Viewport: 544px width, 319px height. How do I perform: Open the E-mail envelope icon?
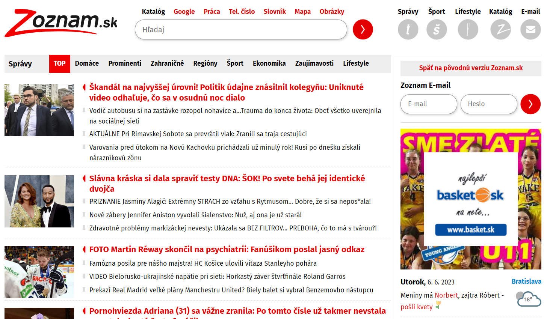tap(530, 29)
